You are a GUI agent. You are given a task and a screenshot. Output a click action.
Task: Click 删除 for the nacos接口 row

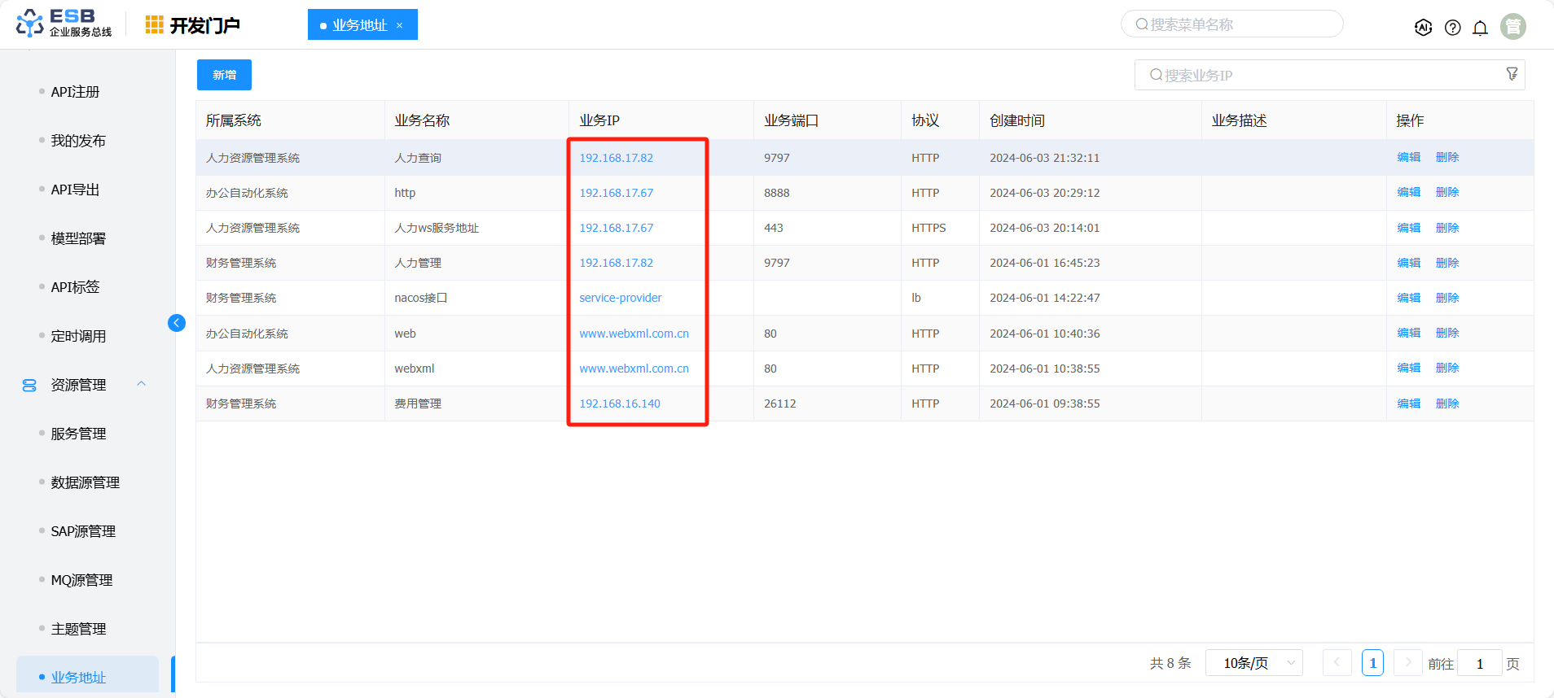(1446, 298)
